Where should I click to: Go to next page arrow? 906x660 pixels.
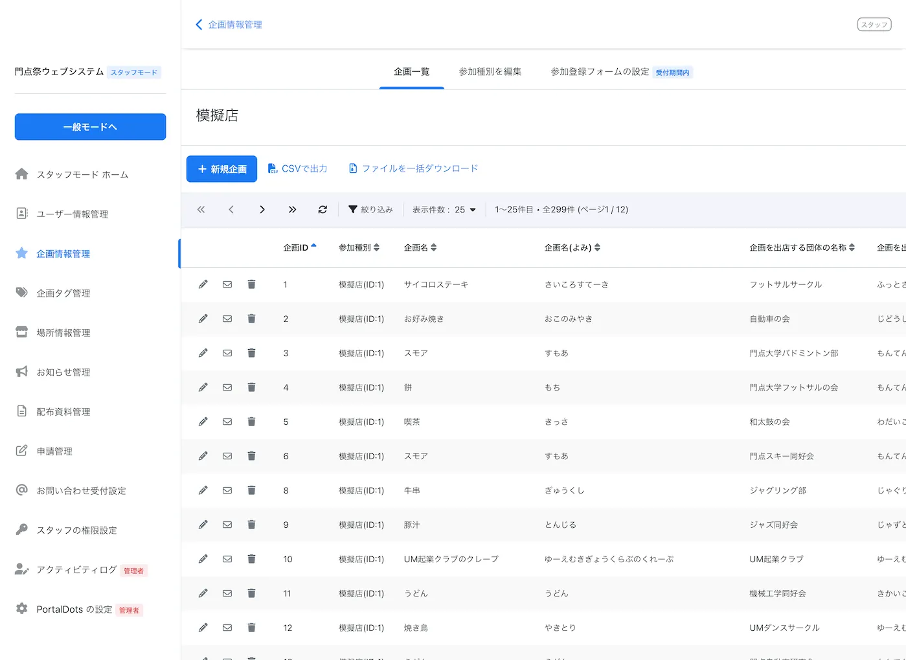point(262,209)
